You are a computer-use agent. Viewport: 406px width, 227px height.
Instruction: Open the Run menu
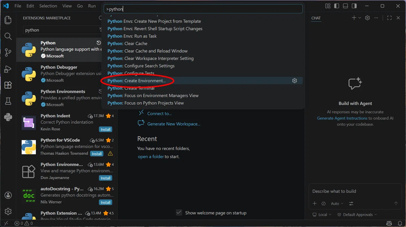92,6
